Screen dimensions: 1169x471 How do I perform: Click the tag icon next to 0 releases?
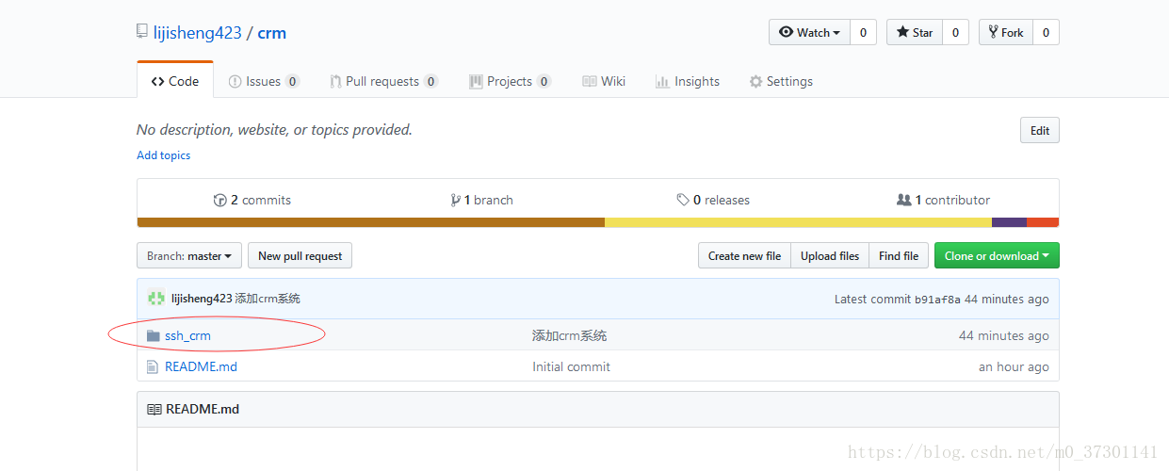click(x=683, y=200)
